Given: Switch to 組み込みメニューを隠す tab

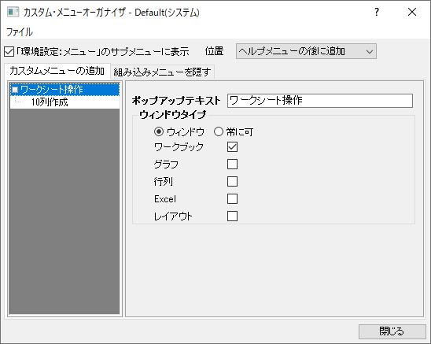Looking at the screenshot, I should (162, 72).
